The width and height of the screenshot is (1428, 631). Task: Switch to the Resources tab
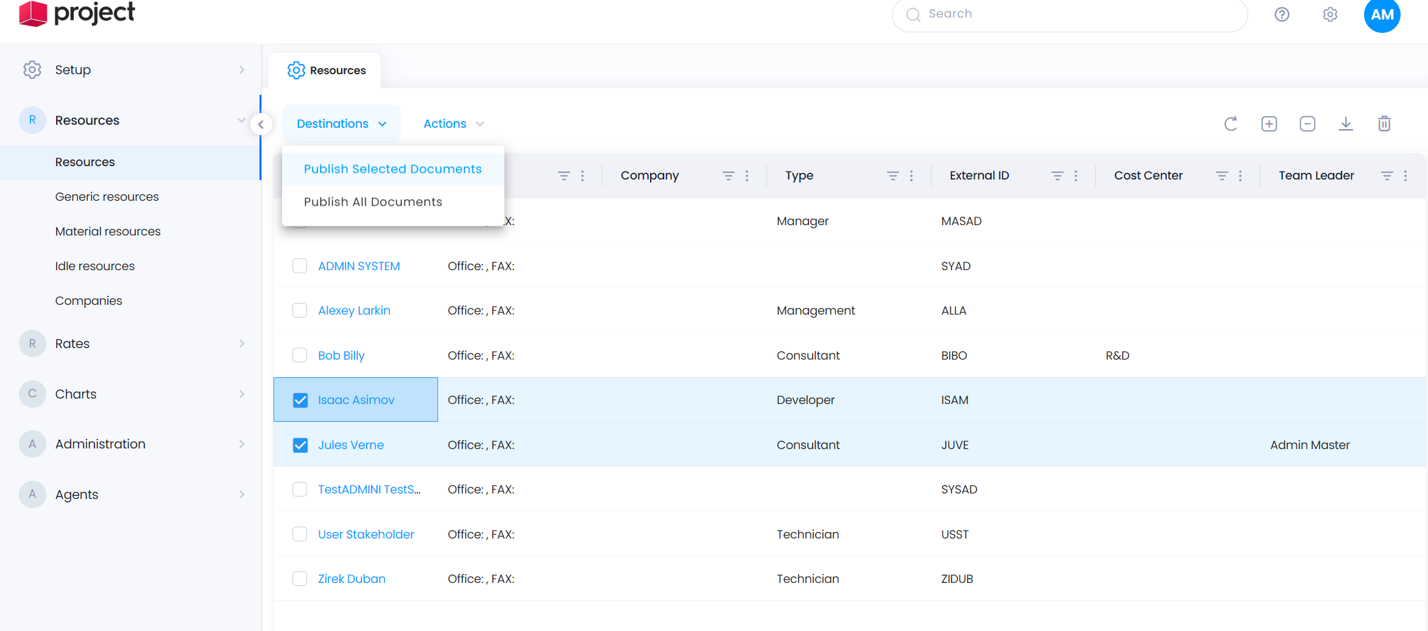point(326,71)
